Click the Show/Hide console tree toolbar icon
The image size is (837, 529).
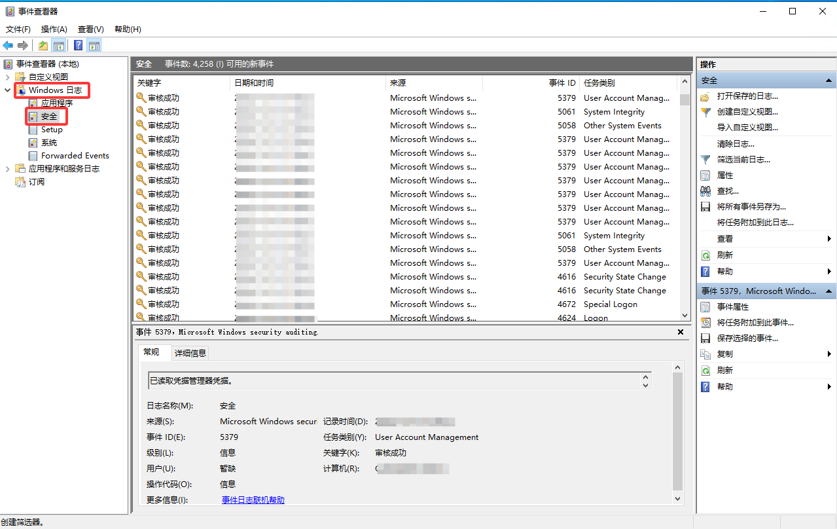pos(59,45)
